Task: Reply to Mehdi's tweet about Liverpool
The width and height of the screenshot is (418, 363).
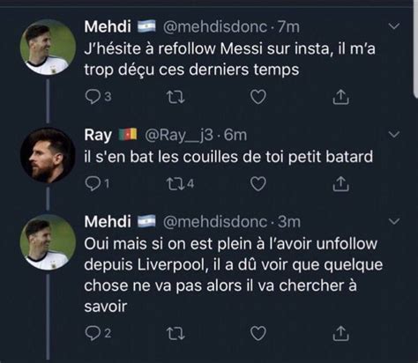Action: pyautogui.click(x=93, y=333)
